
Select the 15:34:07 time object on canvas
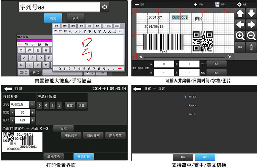[154, 17]
